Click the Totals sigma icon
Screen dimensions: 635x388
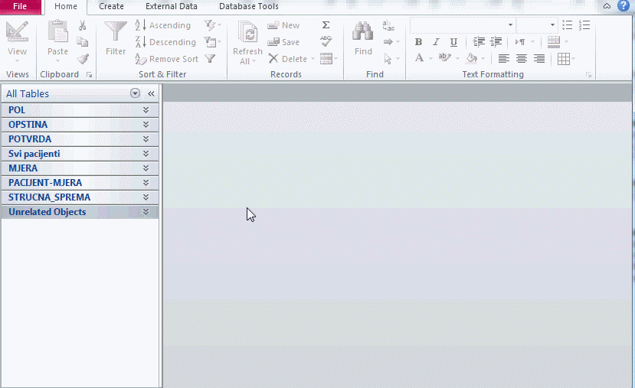pyautogui.click(x=326, y=25)
